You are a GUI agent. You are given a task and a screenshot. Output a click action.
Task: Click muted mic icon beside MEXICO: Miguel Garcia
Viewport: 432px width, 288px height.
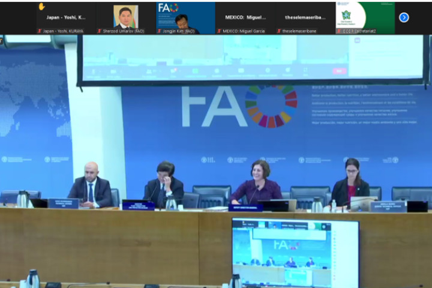(220, 31)
